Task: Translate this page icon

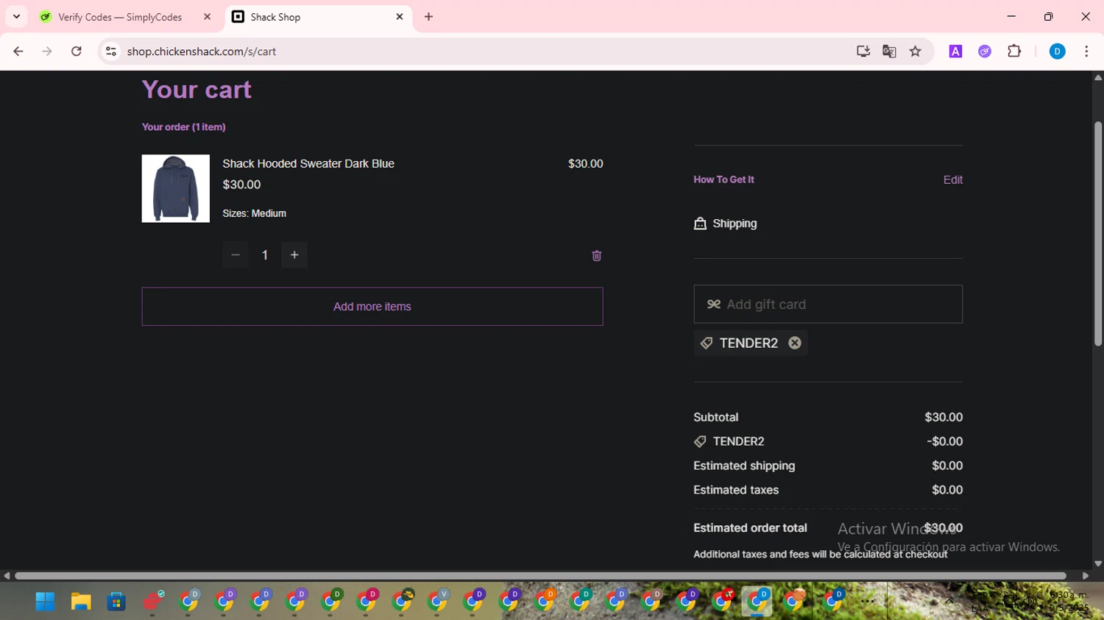Action: coord(889,51)
